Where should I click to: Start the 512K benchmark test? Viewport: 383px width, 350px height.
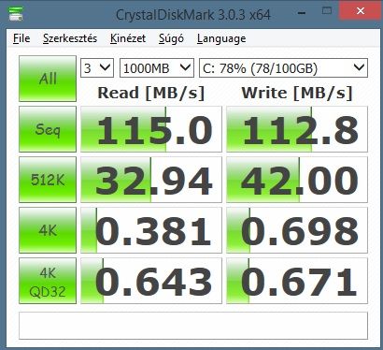[x=48, y=180]
